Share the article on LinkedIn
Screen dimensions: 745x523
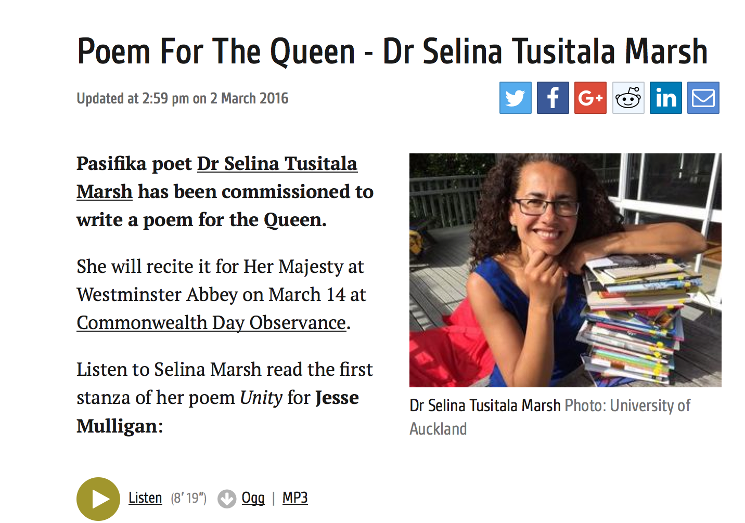pyautogui.click(x=665, y=97)
